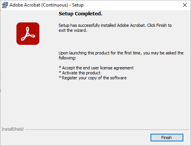Screen dimensions: 191x146
Task: Select the Setup Completed heading
Action: (x=80, y=14)
